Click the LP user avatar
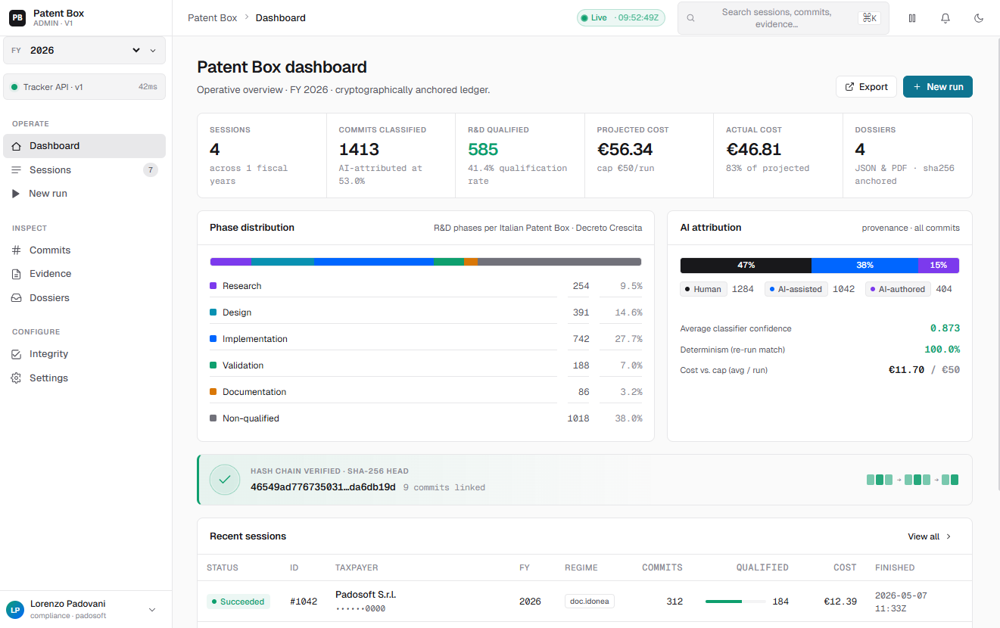This screenshot has width=1000, height=628. (x=14, y=610)
